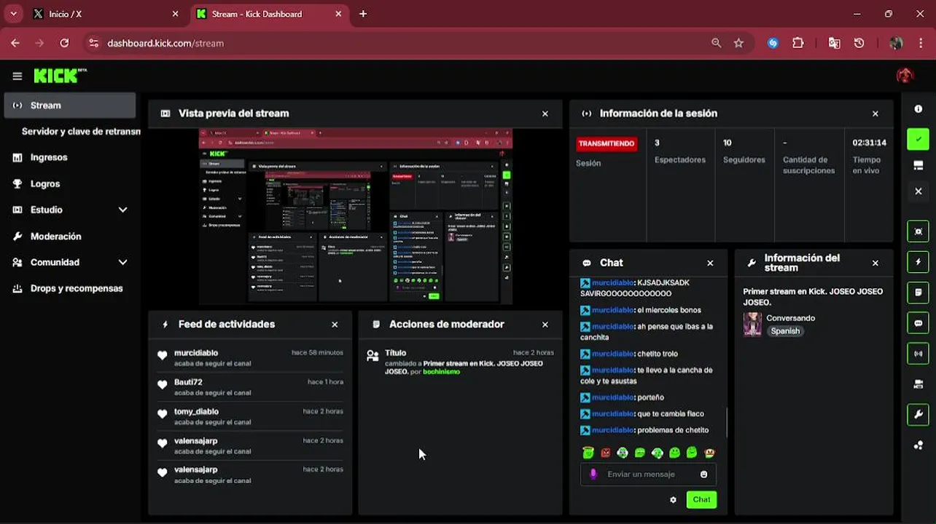The height and width of the screenshot is (524, 936).
Task: Close the Vista previa del stream panel
Action: click(x=545, y=114)
